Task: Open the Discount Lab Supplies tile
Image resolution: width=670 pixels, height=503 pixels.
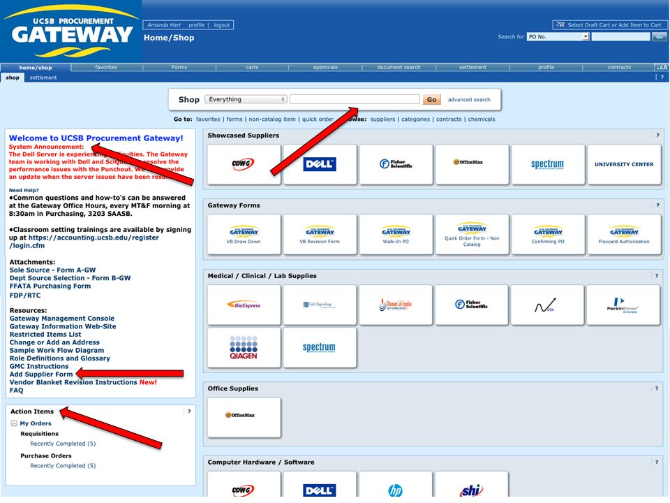Action: click(396, 305)
